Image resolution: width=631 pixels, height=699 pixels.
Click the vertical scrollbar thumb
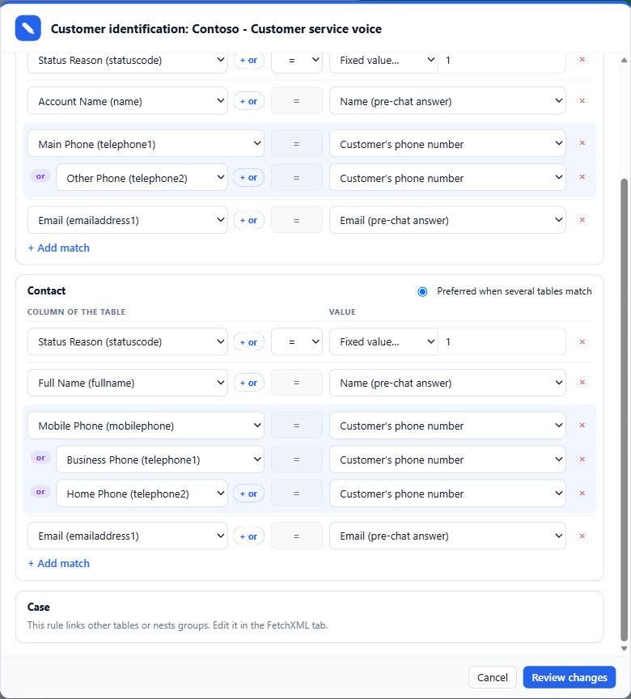click(x=625, y=410)
